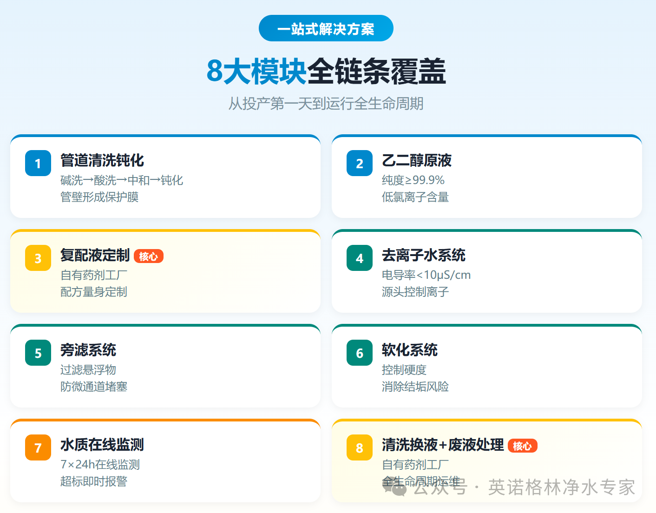
Task: Click the green number 6 badge
Action: tap(360, 353)
